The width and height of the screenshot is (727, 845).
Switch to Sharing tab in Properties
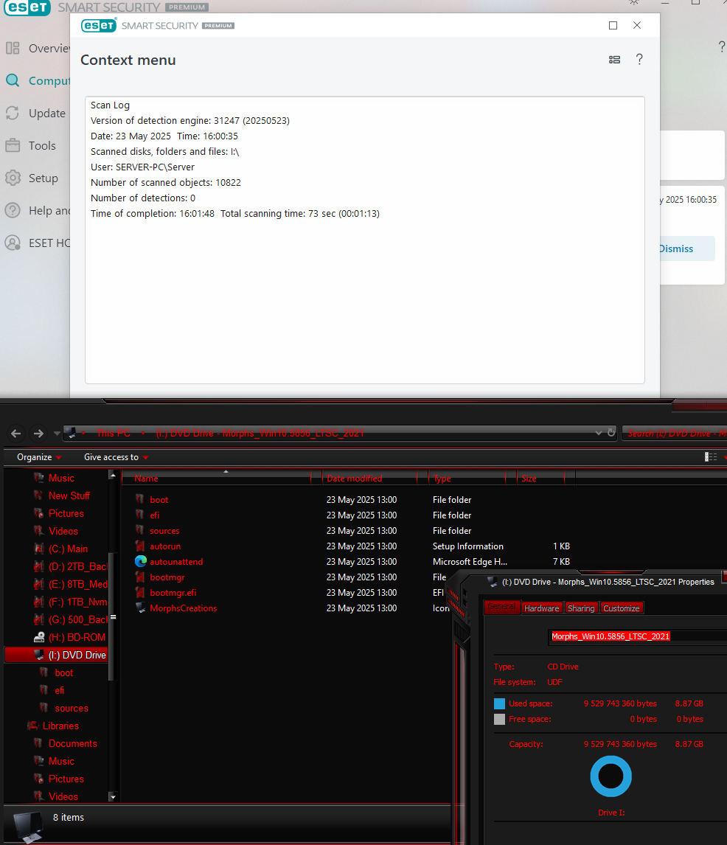(581, 608)
